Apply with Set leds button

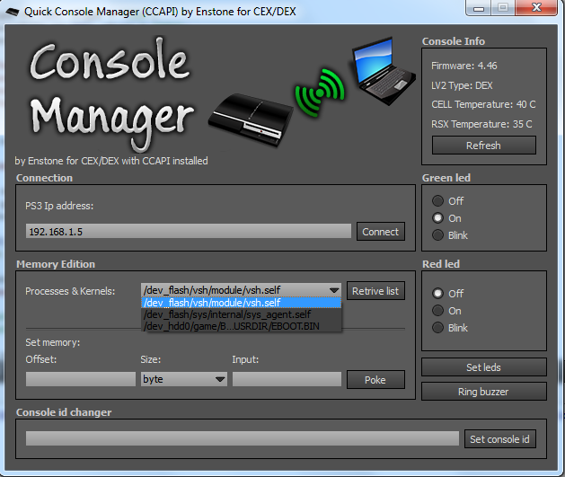click(x=484, y=367)
